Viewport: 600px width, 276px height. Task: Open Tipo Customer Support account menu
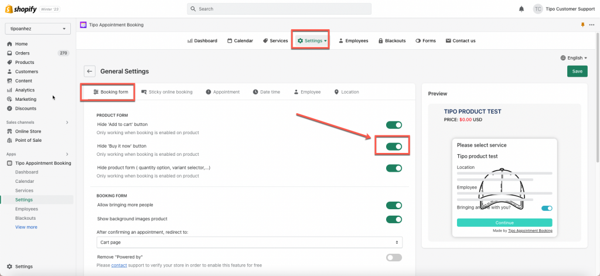[x=564, y=9]
